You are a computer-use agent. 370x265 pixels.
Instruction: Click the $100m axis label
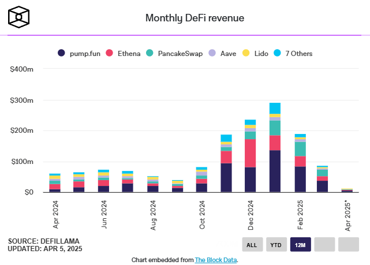tap(22, 162)
